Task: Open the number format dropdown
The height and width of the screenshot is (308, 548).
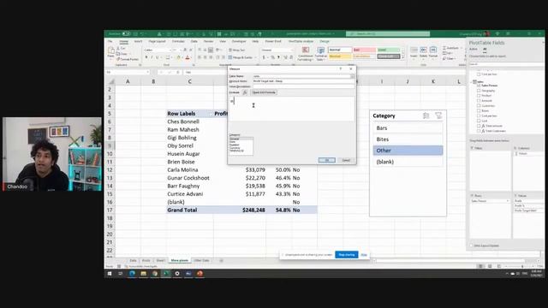Action: point(292,50)
